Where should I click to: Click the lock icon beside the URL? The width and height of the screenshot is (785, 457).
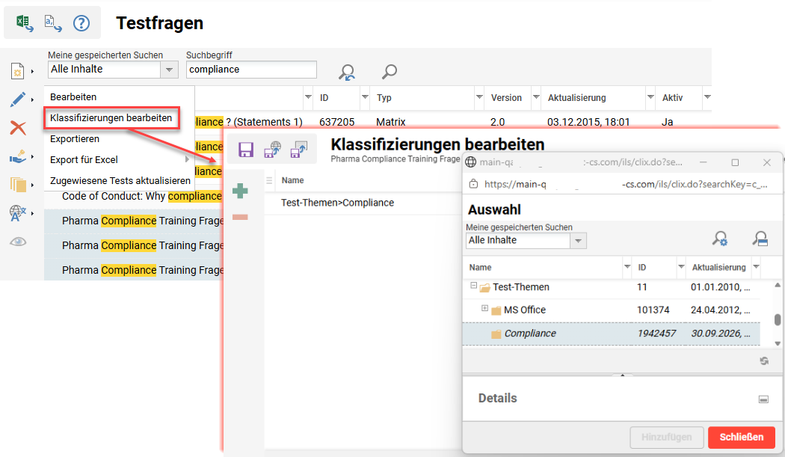point(473,184)
